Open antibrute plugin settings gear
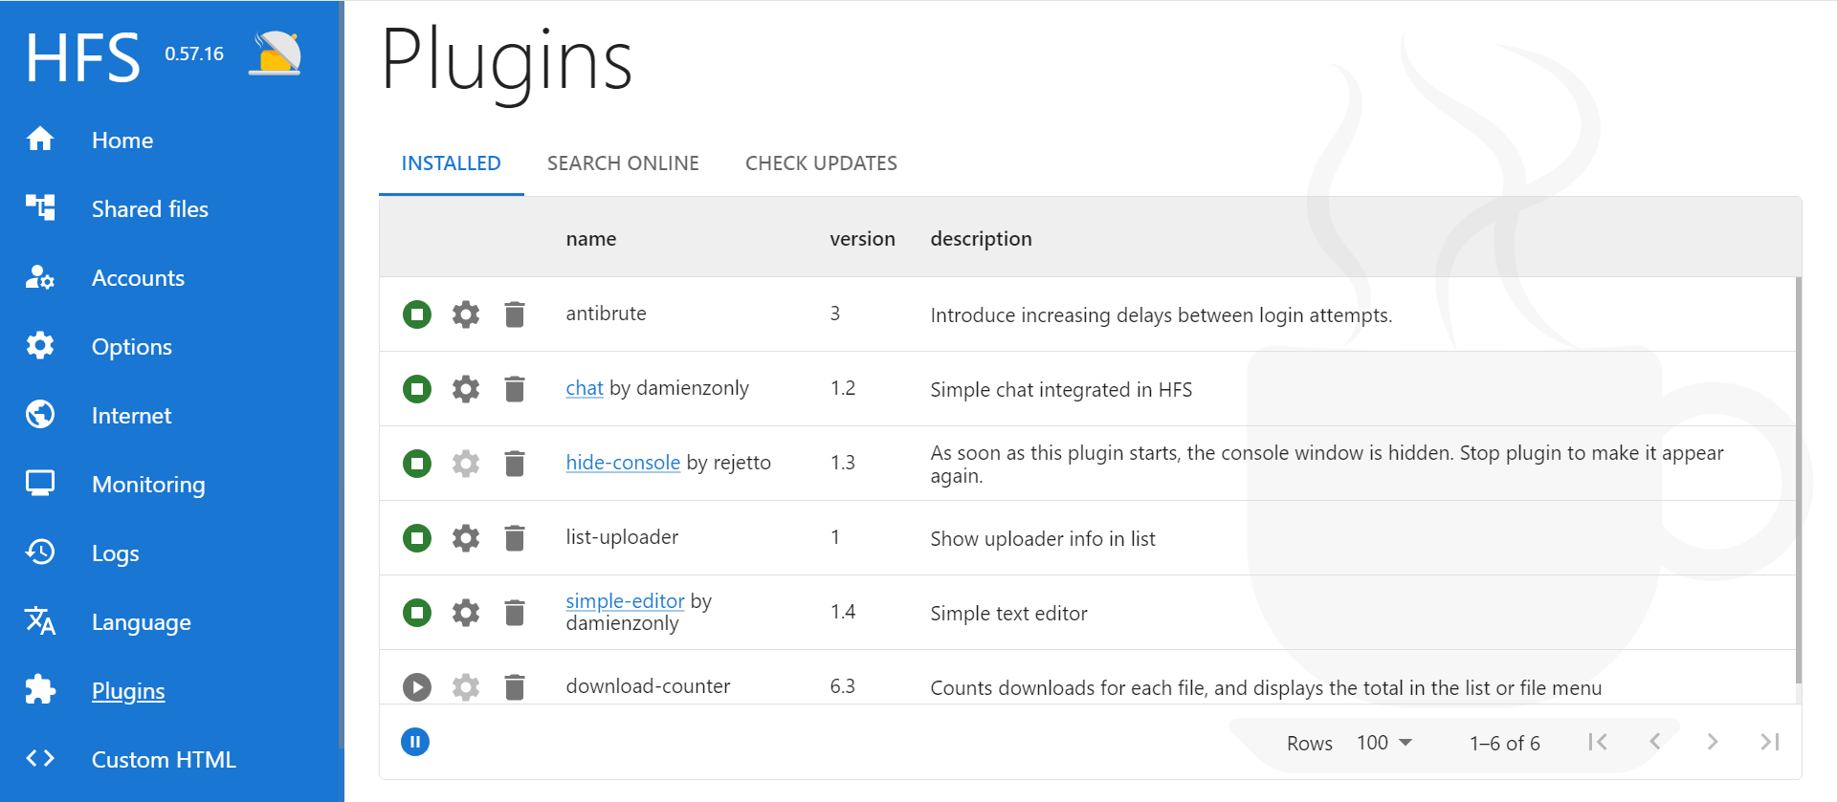1837x802 pixels. 466,314
